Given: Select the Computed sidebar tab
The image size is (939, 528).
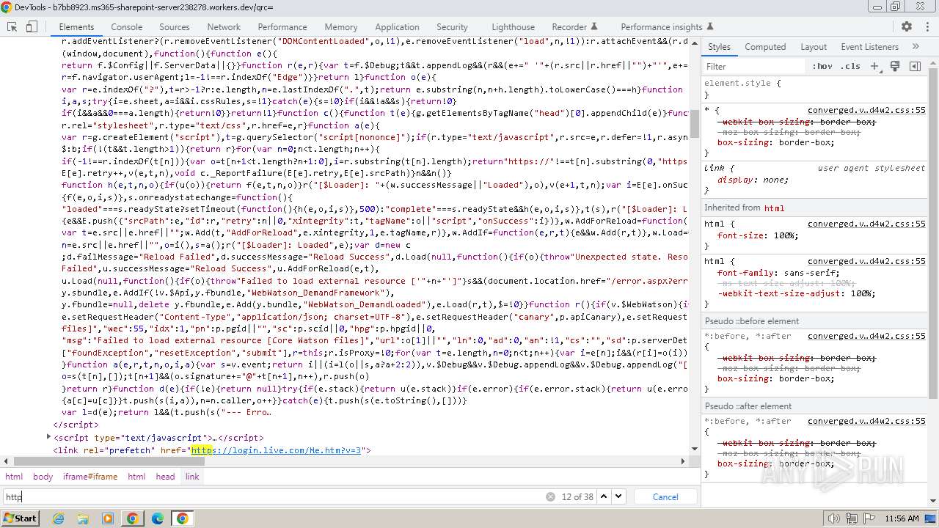Looking at the screenshot, I should pyautogui.click(x=765, y=46).
